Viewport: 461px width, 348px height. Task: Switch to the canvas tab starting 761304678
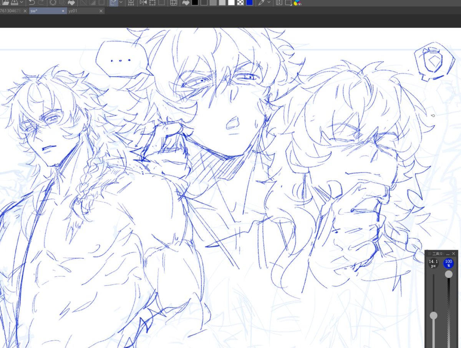[x=11, y=11]
